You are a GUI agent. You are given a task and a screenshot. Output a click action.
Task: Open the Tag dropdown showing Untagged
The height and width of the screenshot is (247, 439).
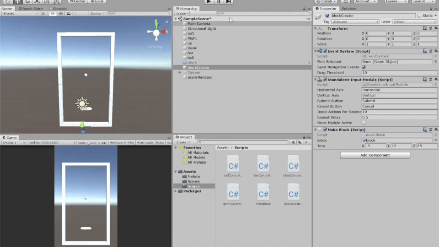point(356,21)
